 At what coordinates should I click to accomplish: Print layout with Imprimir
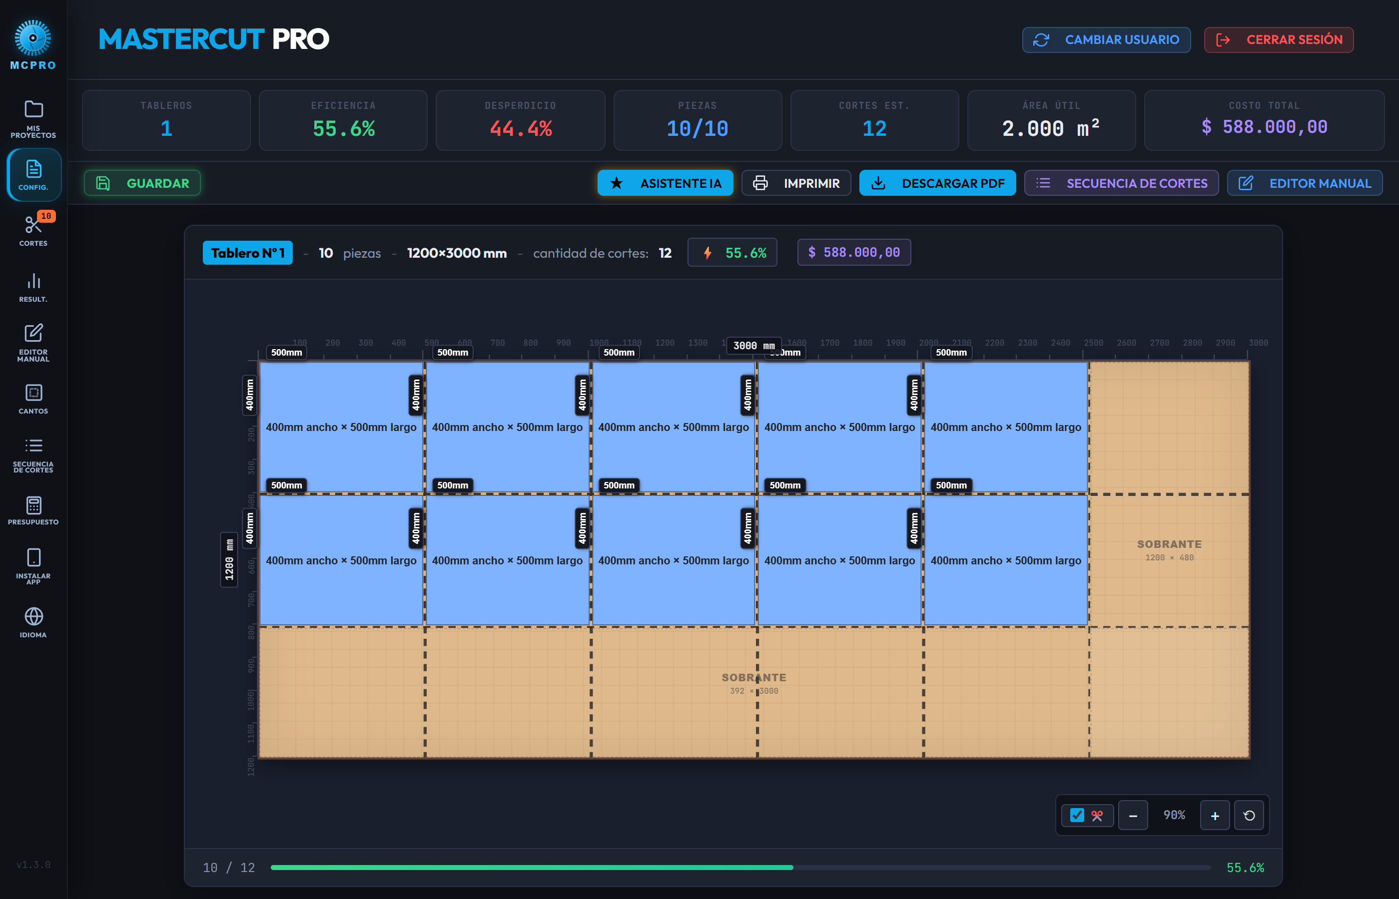click(x=796, y=183)
